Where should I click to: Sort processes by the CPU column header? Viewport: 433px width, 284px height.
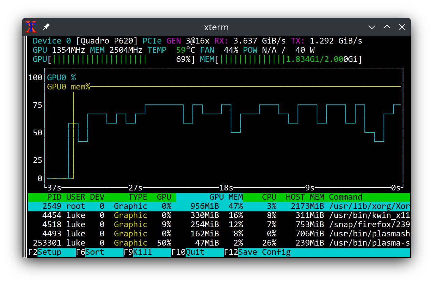(269, 197)
